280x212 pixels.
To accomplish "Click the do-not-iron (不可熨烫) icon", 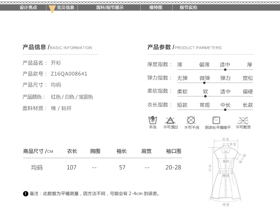I will [243, 120].
